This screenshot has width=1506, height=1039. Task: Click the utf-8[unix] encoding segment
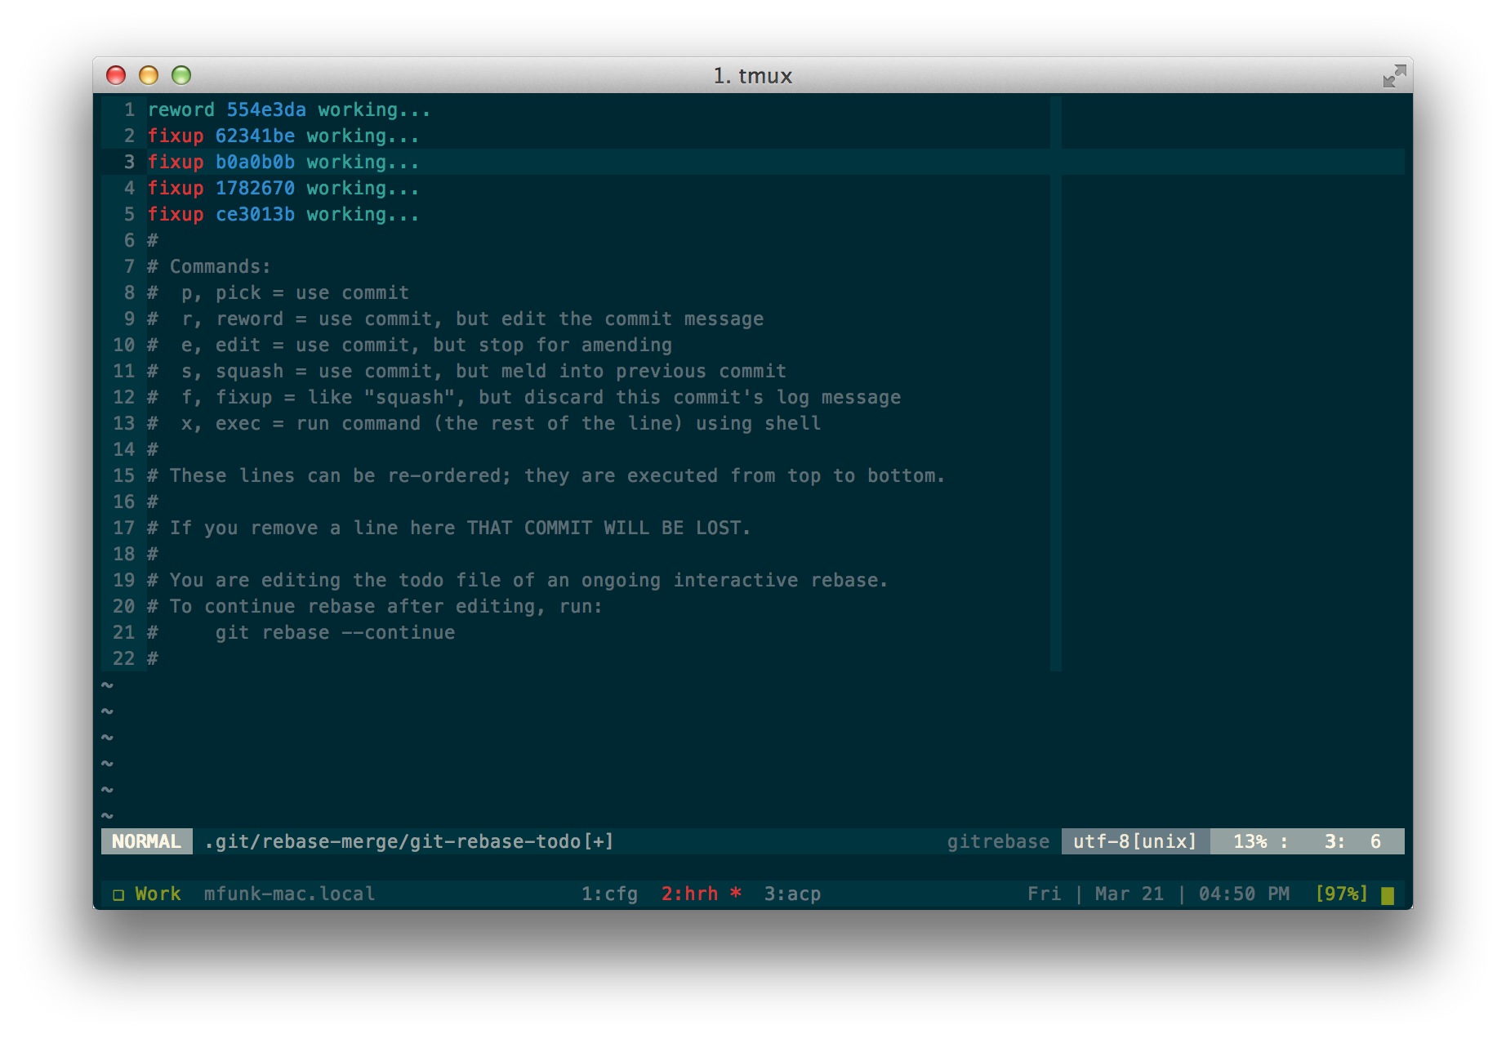[x=1135, y=841]
